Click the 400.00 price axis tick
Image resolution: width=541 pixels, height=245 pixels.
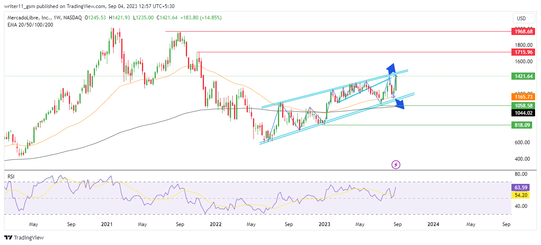coord(523,159)
